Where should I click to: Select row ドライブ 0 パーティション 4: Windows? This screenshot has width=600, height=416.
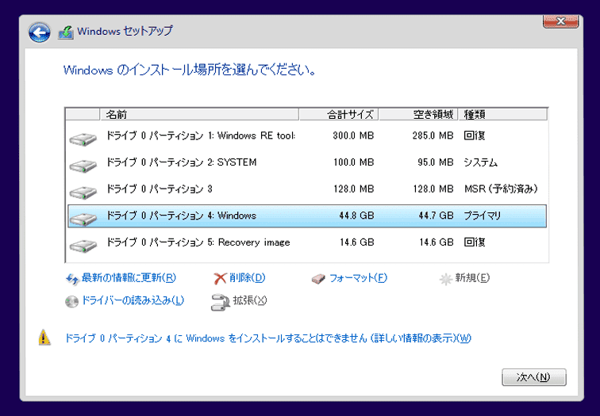point(307,216)
